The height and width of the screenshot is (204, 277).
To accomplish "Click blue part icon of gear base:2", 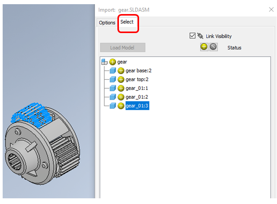I will point(113,71).
